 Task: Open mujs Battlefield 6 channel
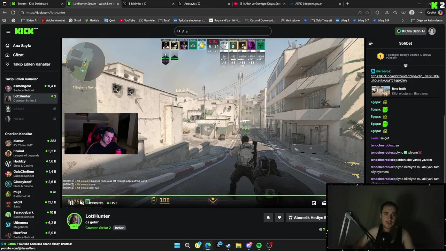(31, 194)
